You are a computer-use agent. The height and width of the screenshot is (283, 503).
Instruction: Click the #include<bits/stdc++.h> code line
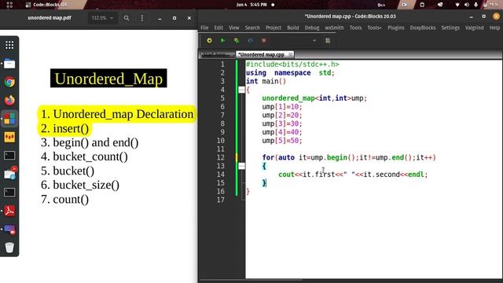pyautogui.click(x=292, y=64)
